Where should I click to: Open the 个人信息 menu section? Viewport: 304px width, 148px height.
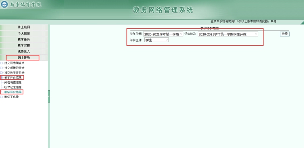(x=24, y=34)
